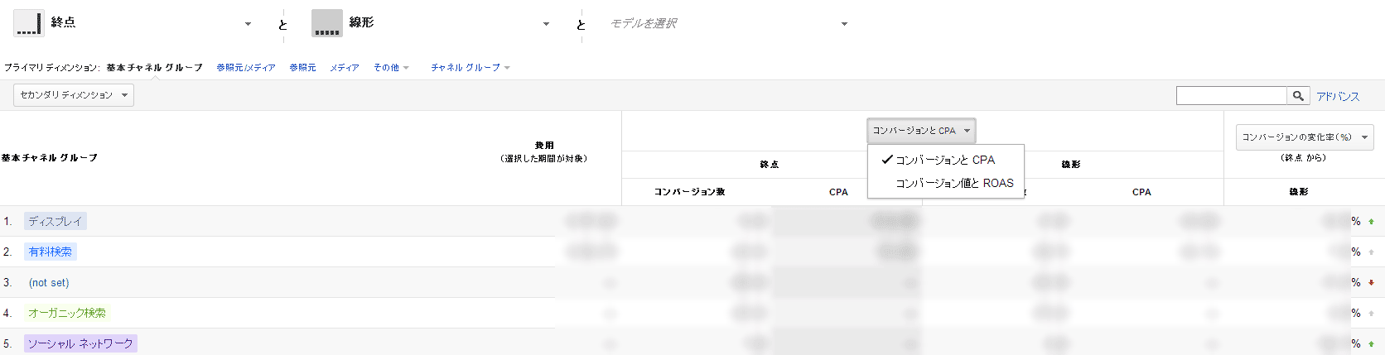The image size is (1385, 355).
Task: Open the 線形 model dropdown
Action: point(546,24)
